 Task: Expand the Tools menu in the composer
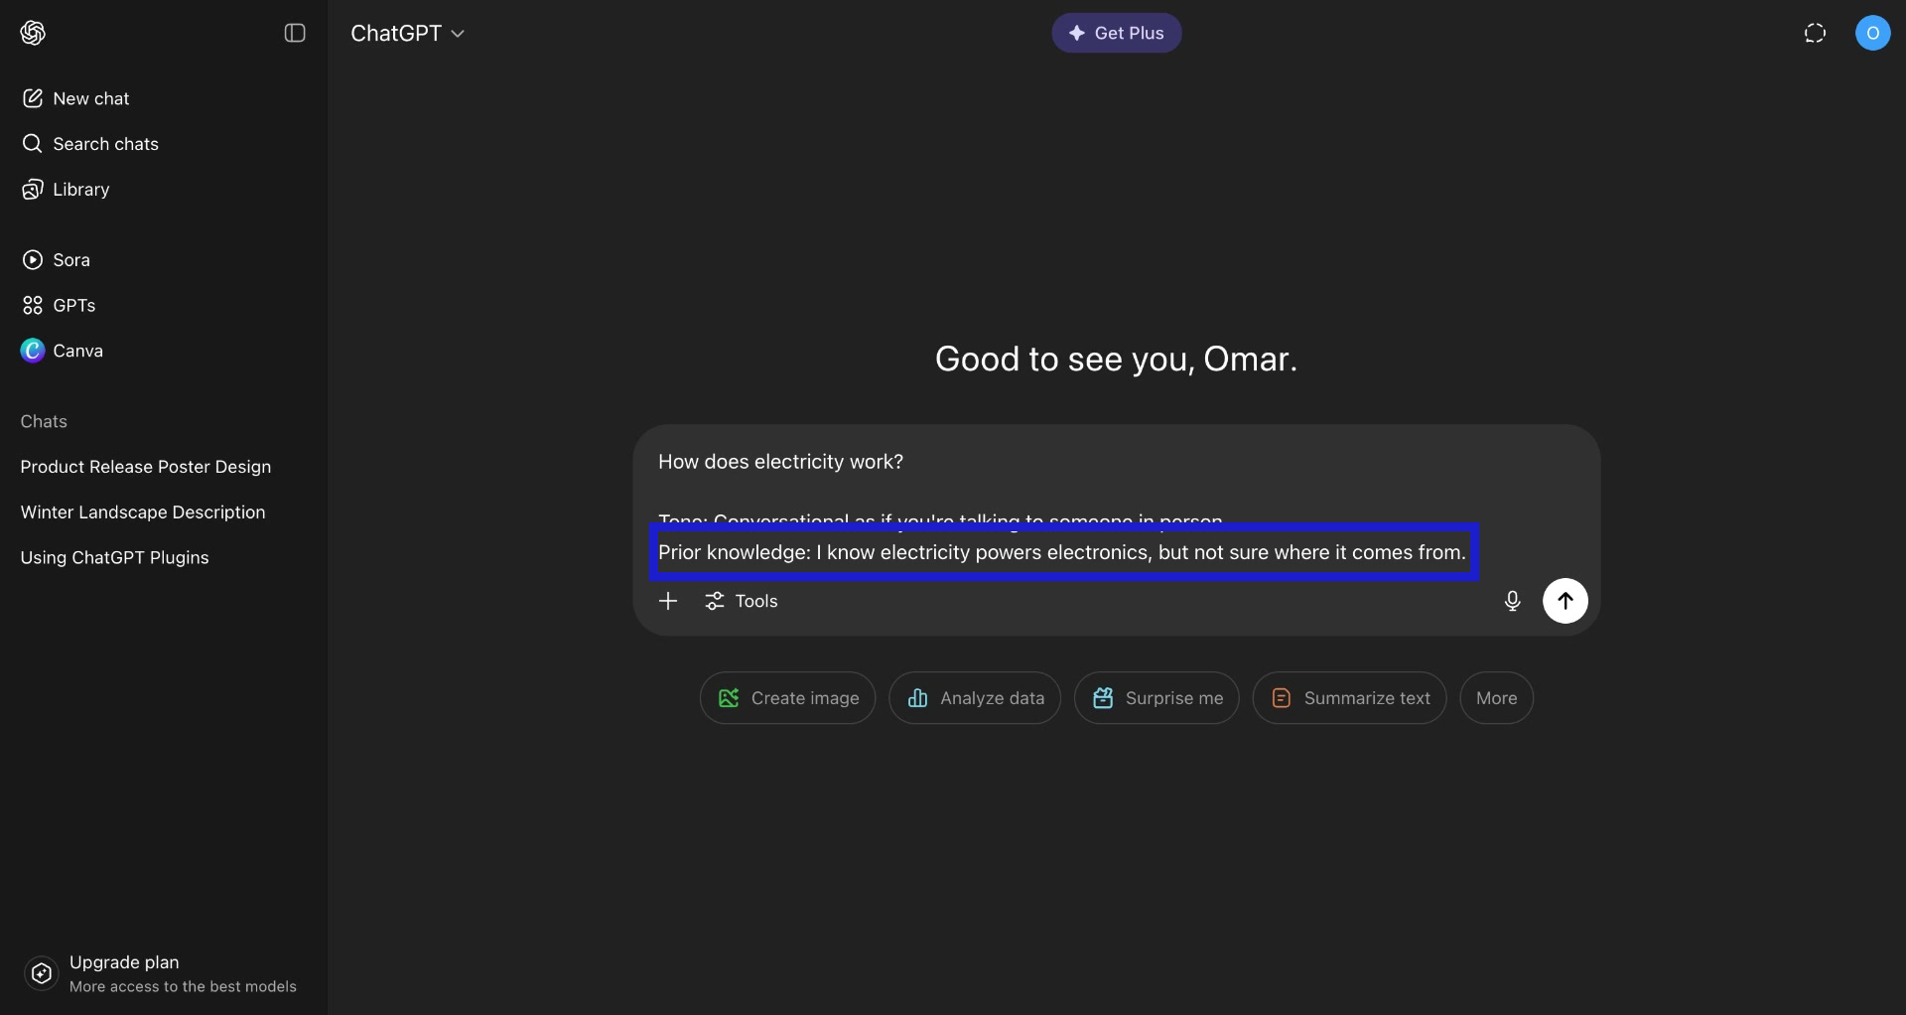pos(742,601)
